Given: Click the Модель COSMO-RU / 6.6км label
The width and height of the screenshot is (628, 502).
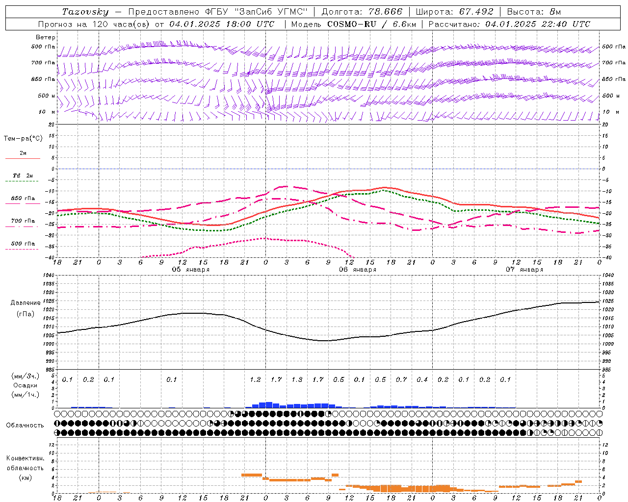Looking at the screenshot, I should pos(353,24).
